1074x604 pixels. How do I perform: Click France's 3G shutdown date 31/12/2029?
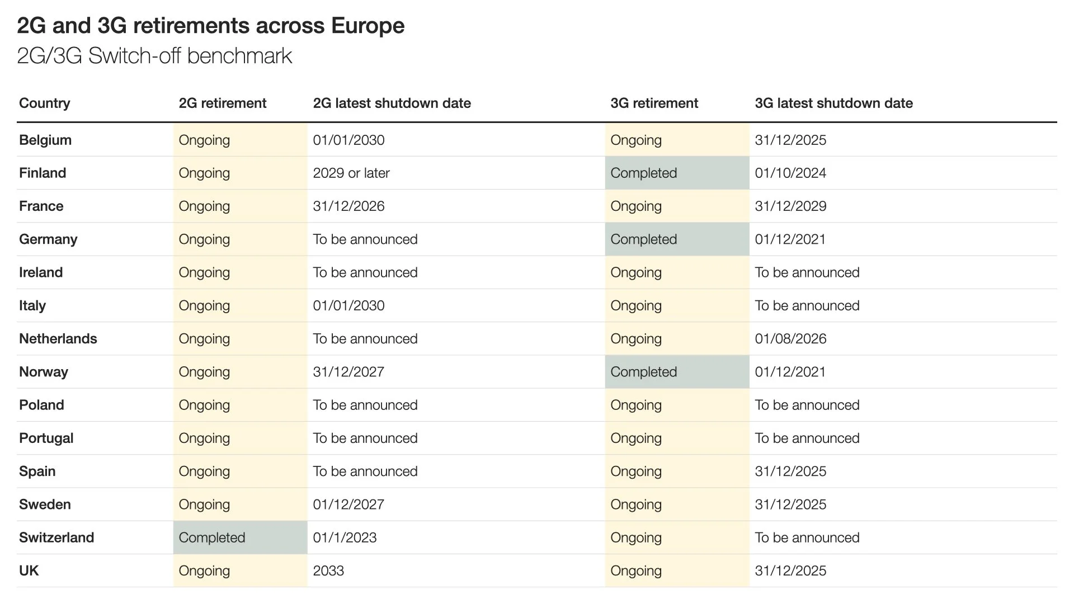click(x=790, y=206)
